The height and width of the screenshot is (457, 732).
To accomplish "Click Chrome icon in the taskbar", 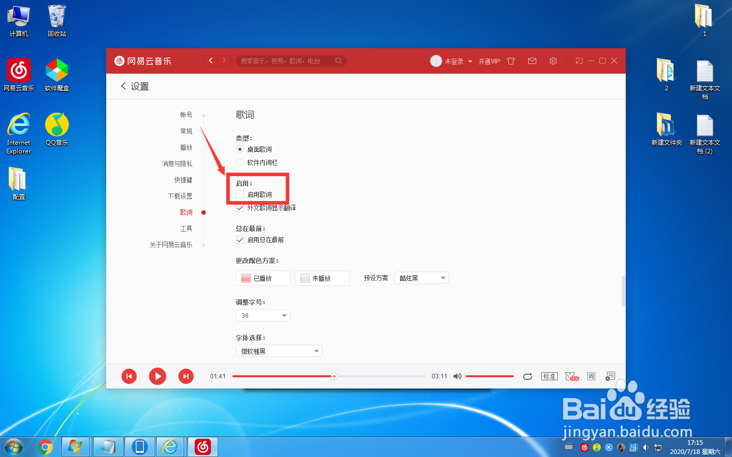I will click(x=45, y=447).
